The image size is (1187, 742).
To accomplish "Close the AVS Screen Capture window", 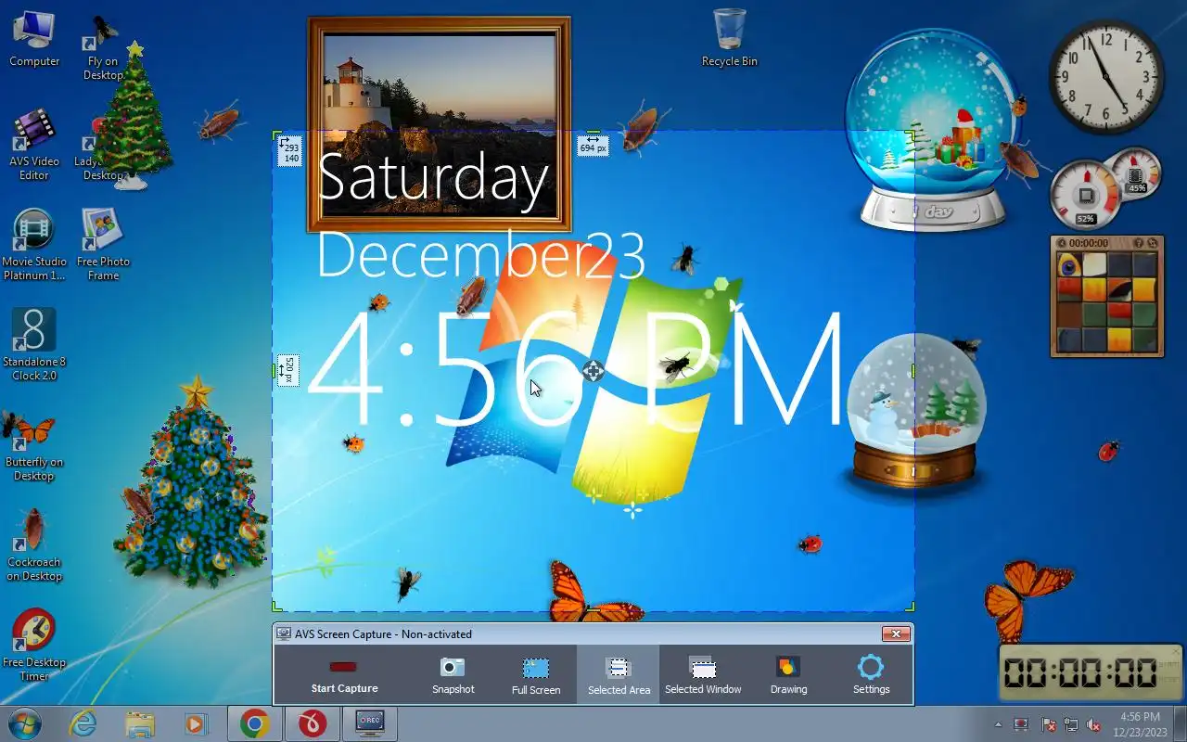I will click(x=895, y=634).
